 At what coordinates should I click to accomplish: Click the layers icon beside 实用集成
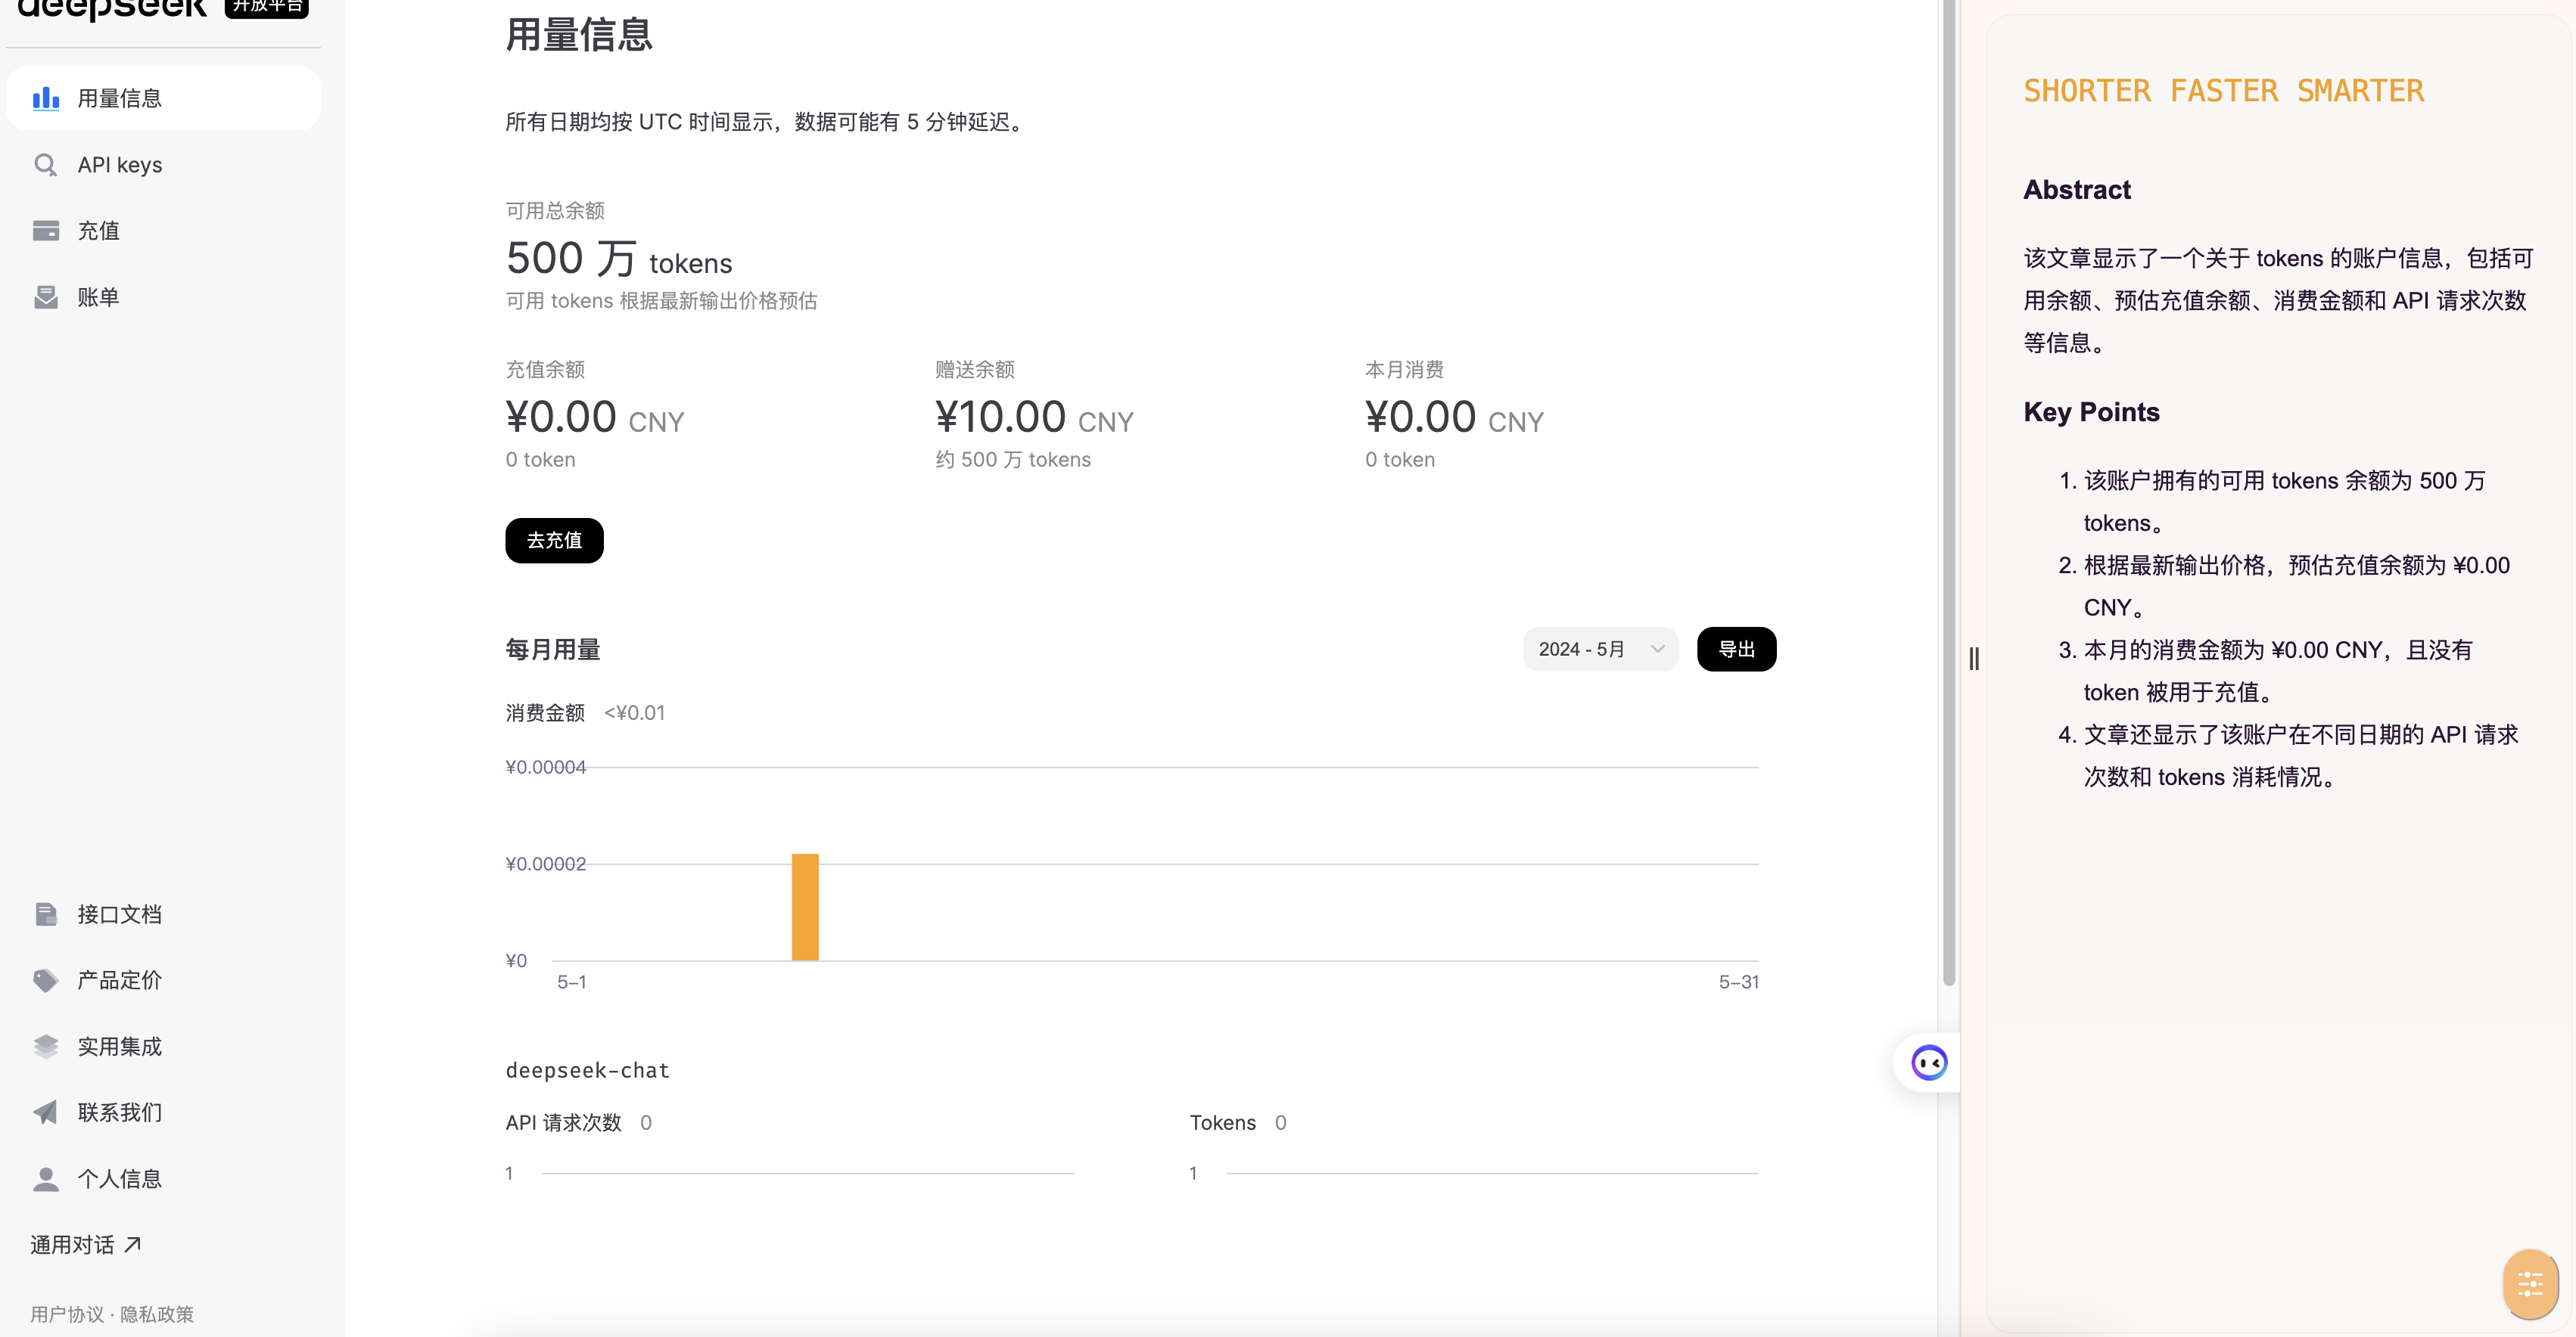[x=46, y=1046]
